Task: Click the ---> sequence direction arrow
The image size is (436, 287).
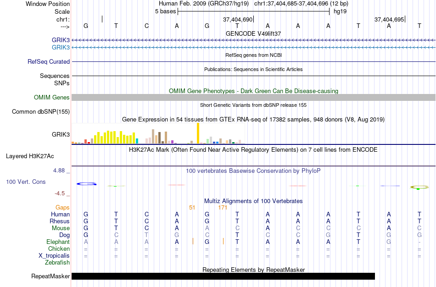Action: tap(65, 27)
